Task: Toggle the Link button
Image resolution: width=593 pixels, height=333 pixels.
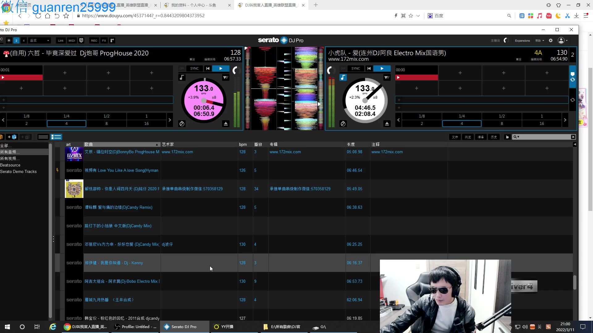Action: (x=61, y=40)
